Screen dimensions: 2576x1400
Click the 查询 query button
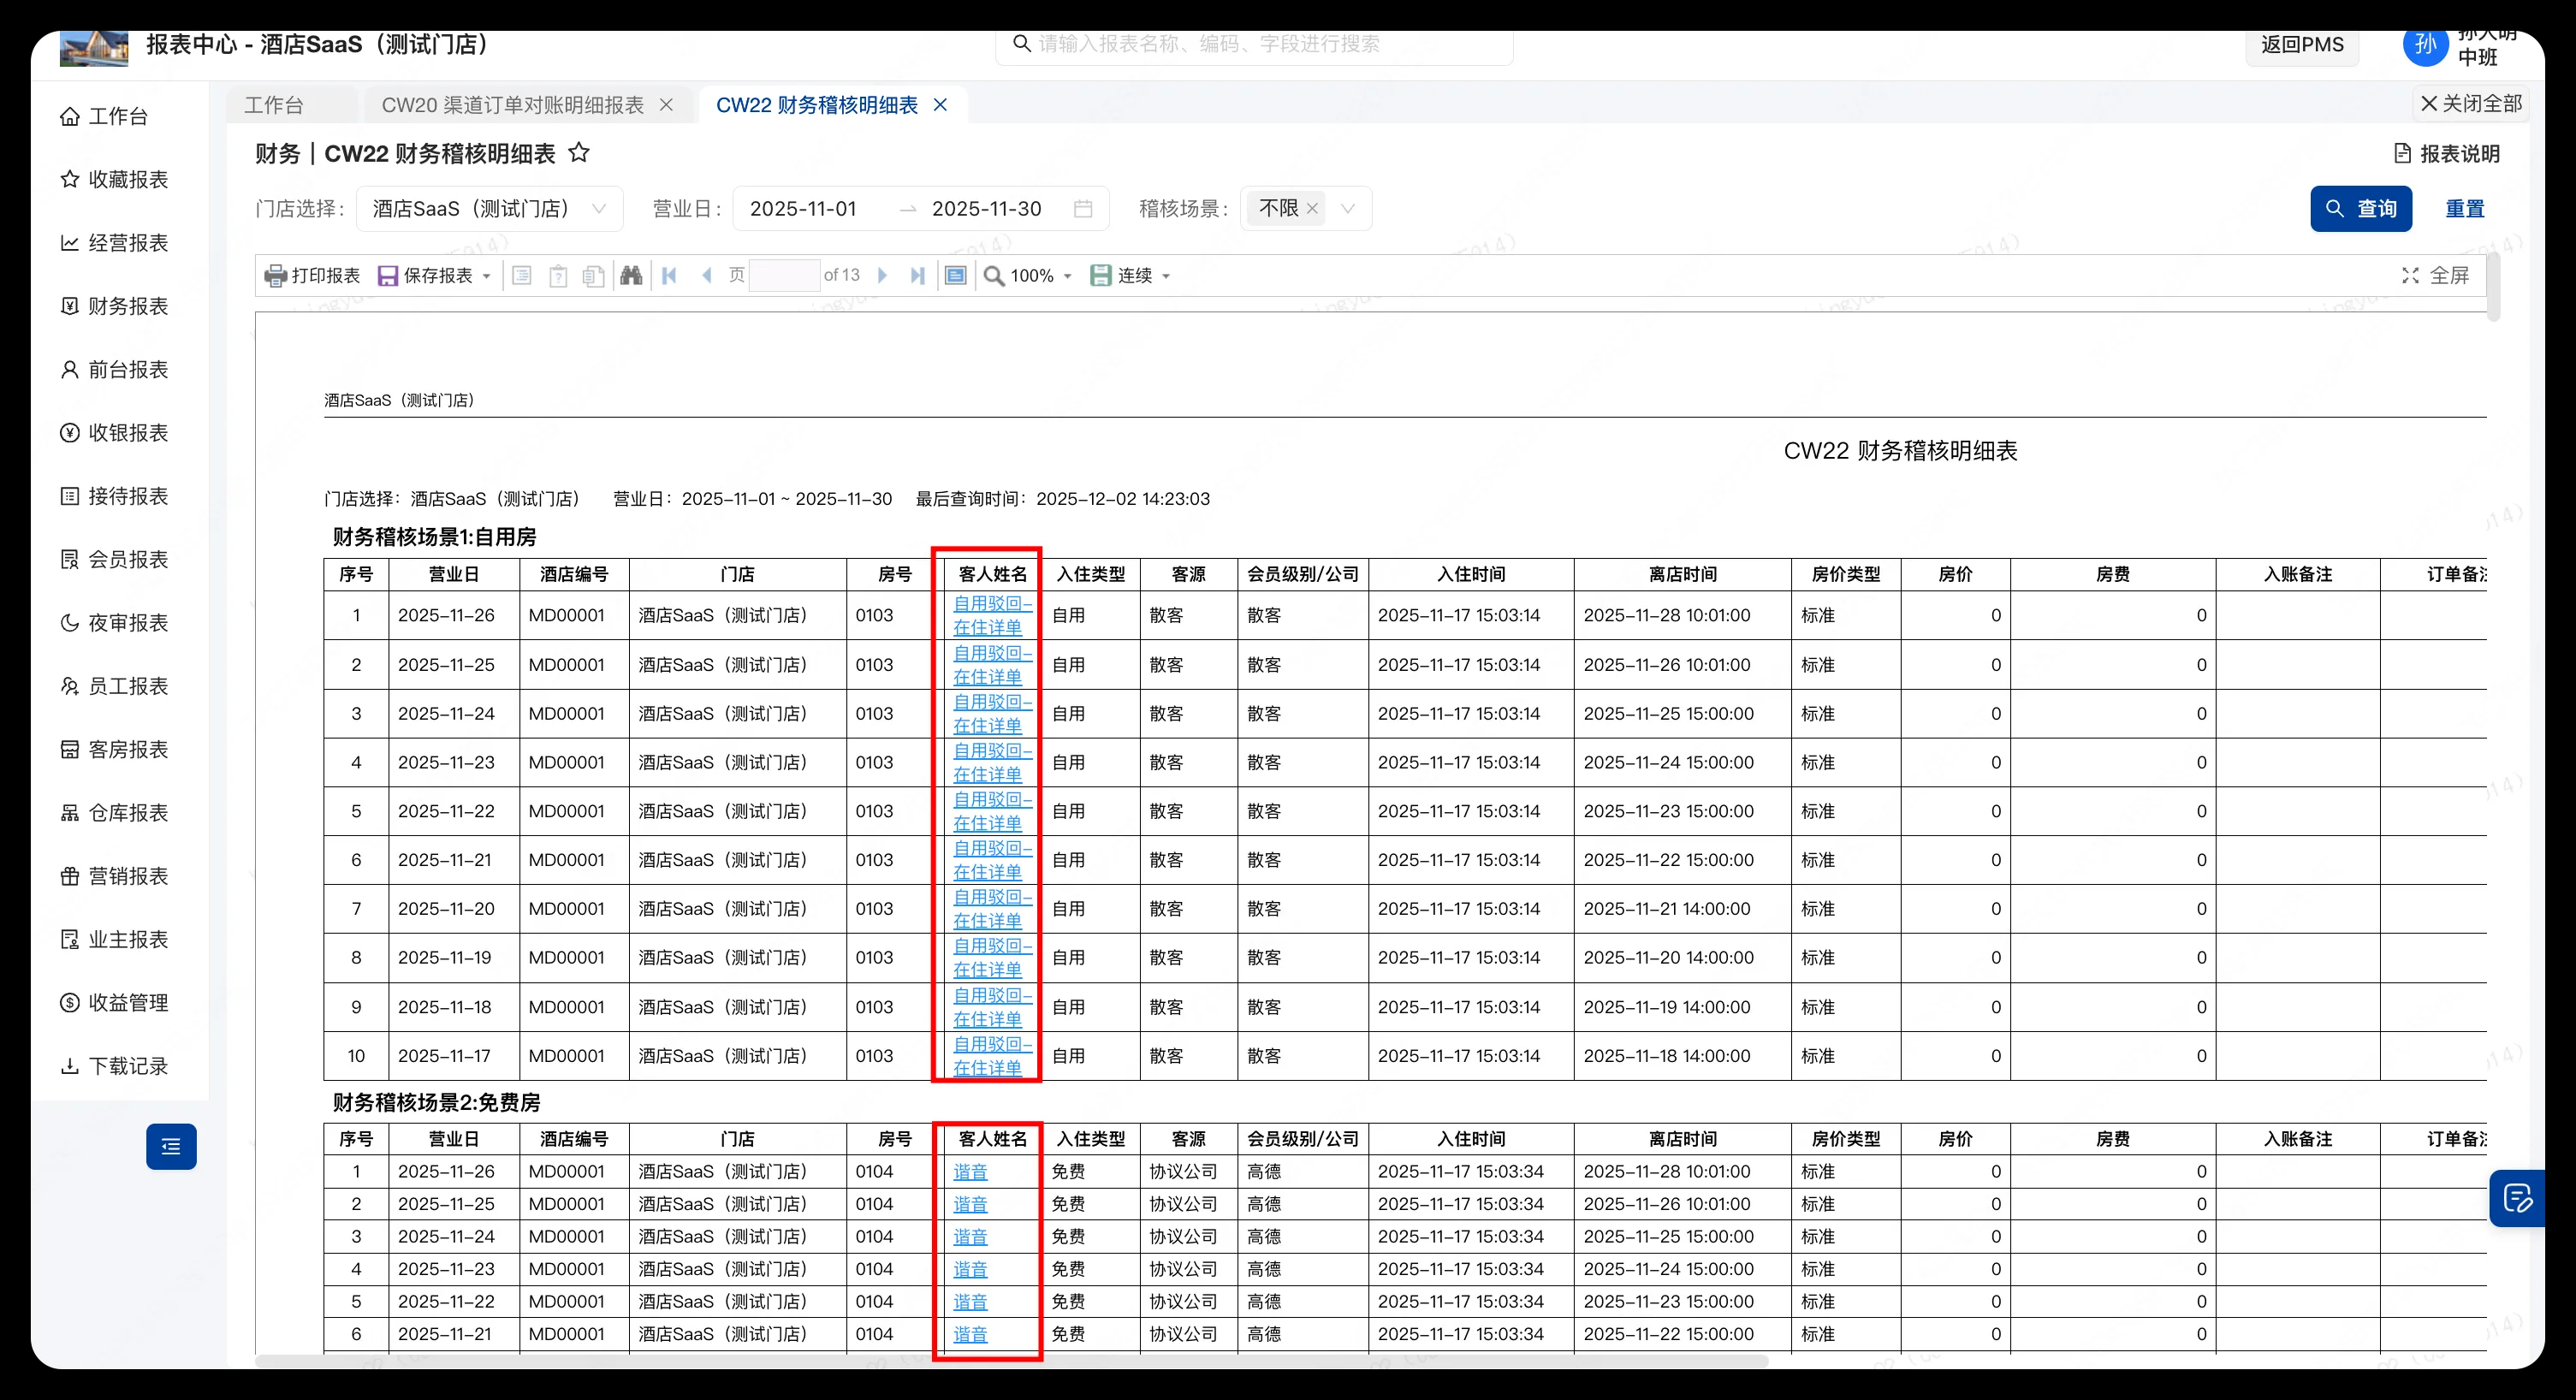(x=2362, y=208)
